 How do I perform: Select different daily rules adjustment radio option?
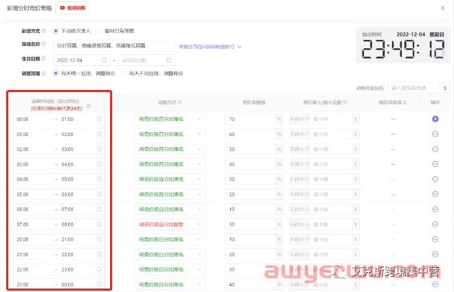pos(124,74)
